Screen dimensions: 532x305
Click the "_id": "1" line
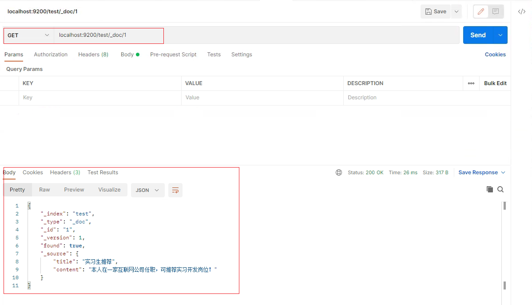pyautogui.click(x=58, y=230)
